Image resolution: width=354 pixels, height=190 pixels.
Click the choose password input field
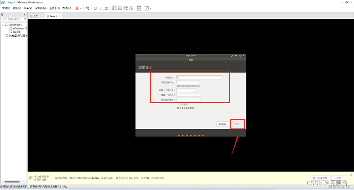tap(188, 95)
